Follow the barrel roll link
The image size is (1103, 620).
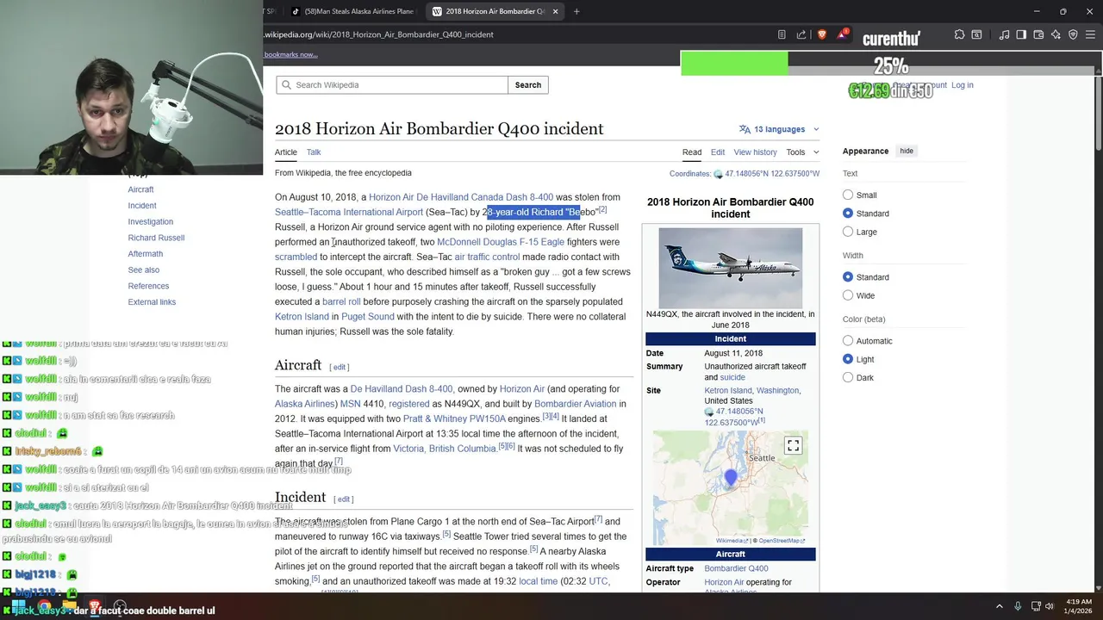pyautogui.click(x=341, y=301)
